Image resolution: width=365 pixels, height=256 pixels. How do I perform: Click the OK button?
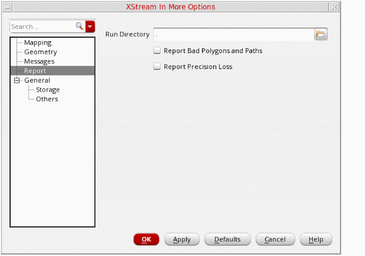click(x=146, y=239)
